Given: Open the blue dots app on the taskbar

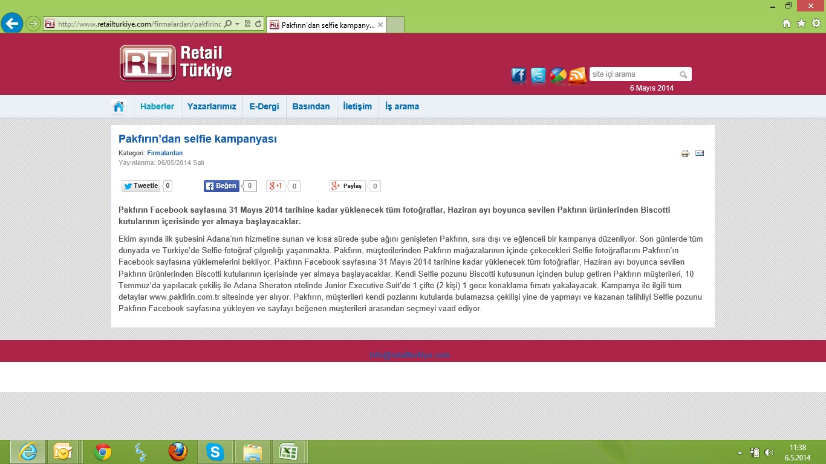Looking at the screenshot, I should tap(140, 452).
